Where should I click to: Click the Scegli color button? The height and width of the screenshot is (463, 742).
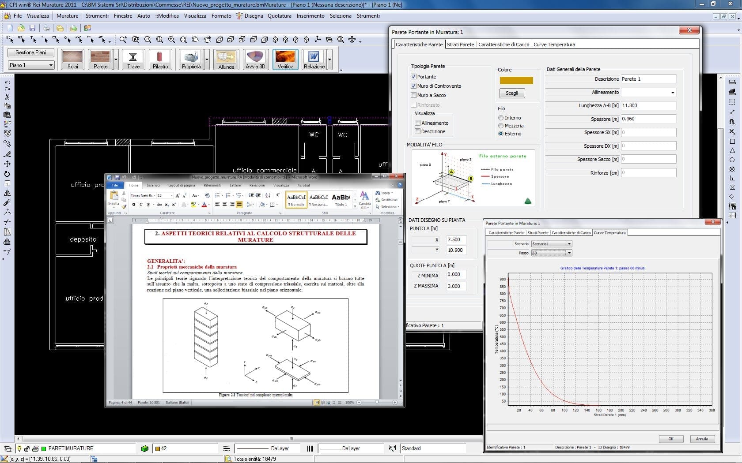tap(511, 93)
